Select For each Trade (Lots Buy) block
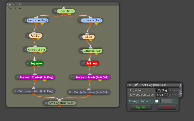 [x=37, y=77]
